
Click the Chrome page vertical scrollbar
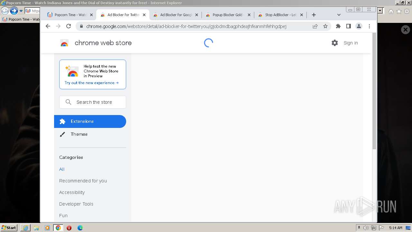374,91
